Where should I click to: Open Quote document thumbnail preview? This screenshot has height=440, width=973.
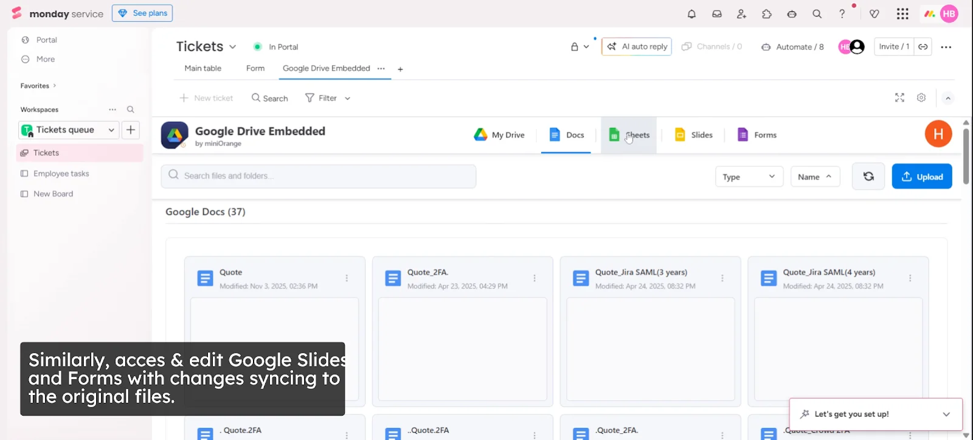tap(274, 349)
